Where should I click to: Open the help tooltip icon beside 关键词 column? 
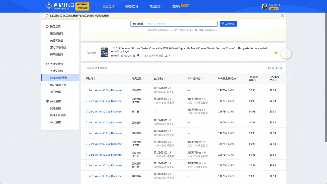[94, 78]
